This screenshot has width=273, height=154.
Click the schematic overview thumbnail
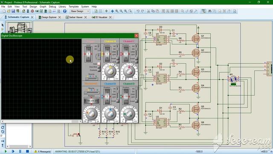click(19, 27)
